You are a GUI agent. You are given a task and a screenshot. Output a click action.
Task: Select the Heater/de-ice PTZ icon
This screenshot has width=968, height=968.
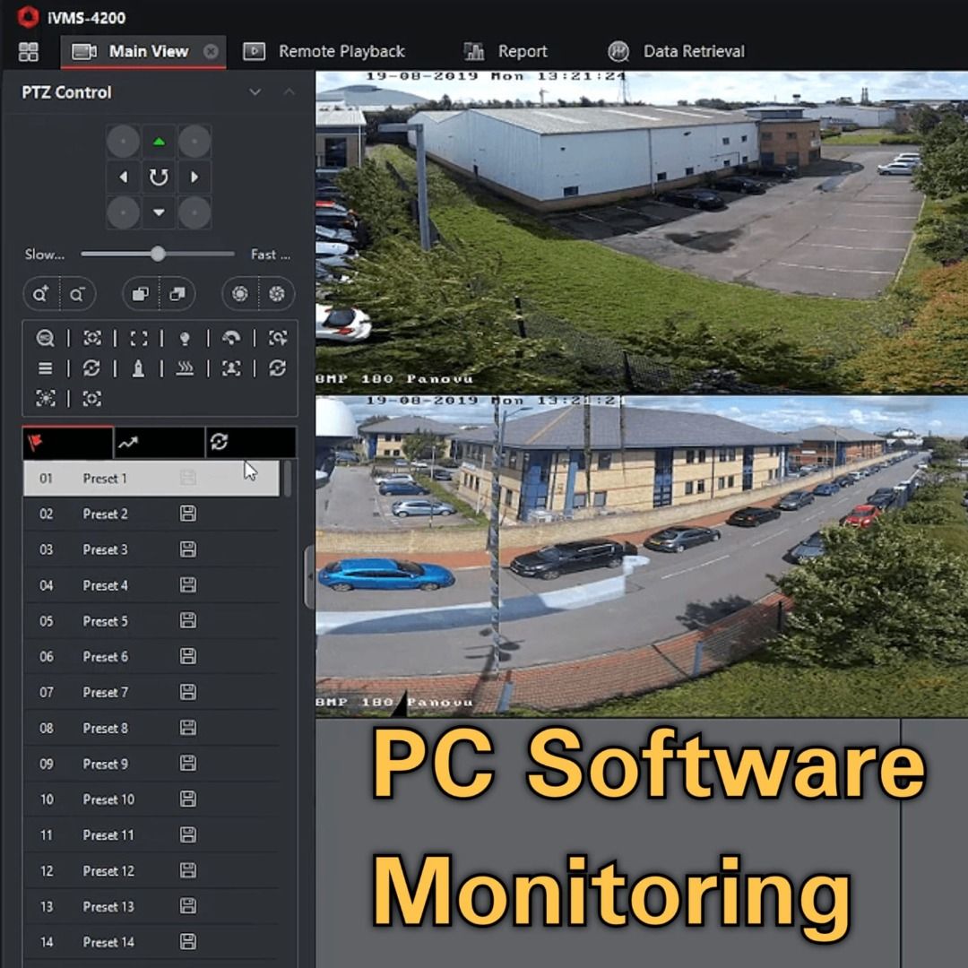pos(186,368)
